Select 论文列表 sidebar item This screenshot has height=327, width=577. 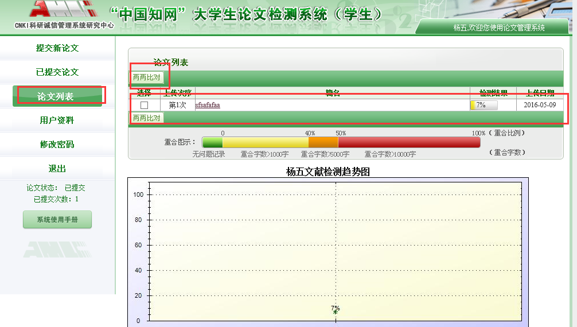click(57, 96)
